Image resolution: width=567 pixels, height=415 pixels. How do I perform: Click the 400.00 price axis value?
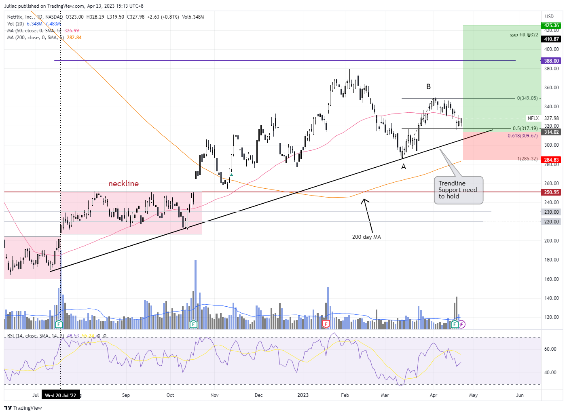click(x=552, y=49)
